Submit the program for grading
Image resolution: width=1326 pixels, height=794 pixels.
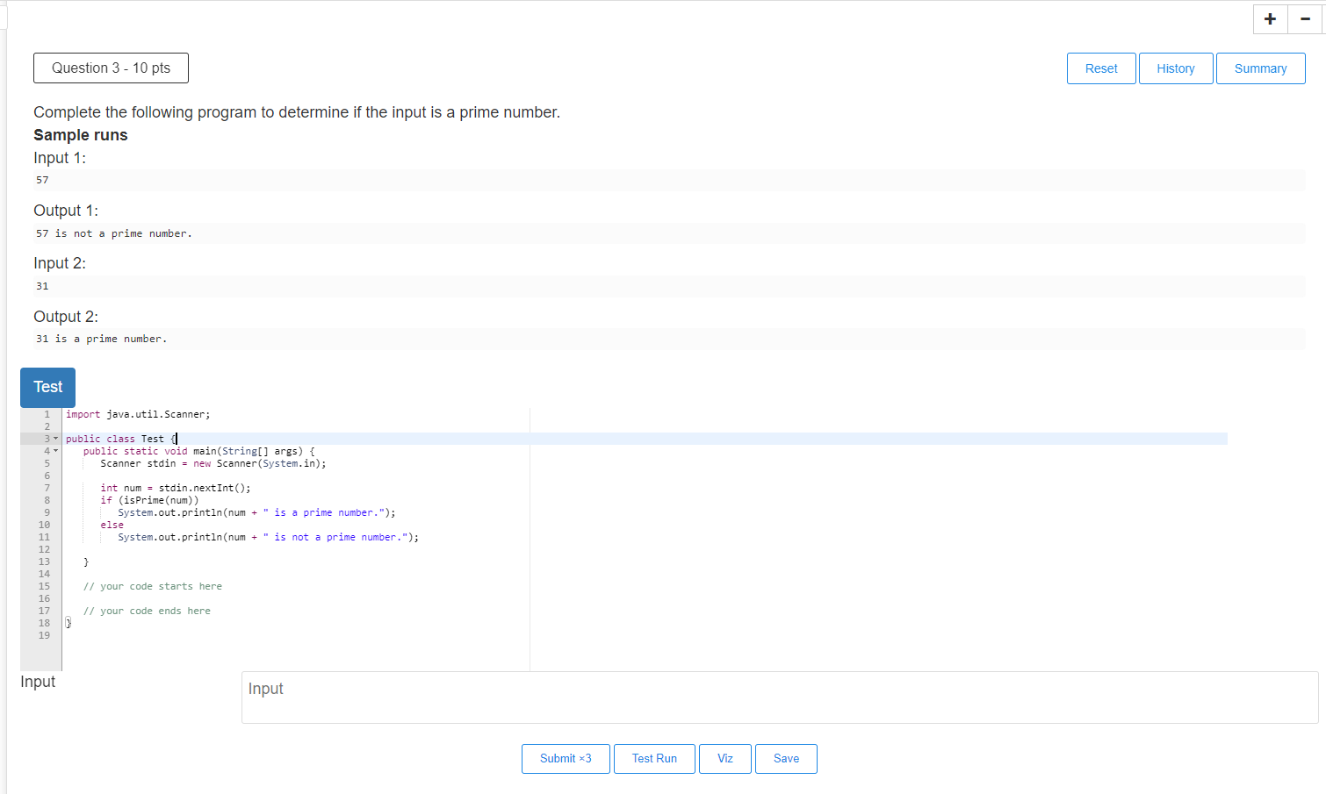point(566,758)
